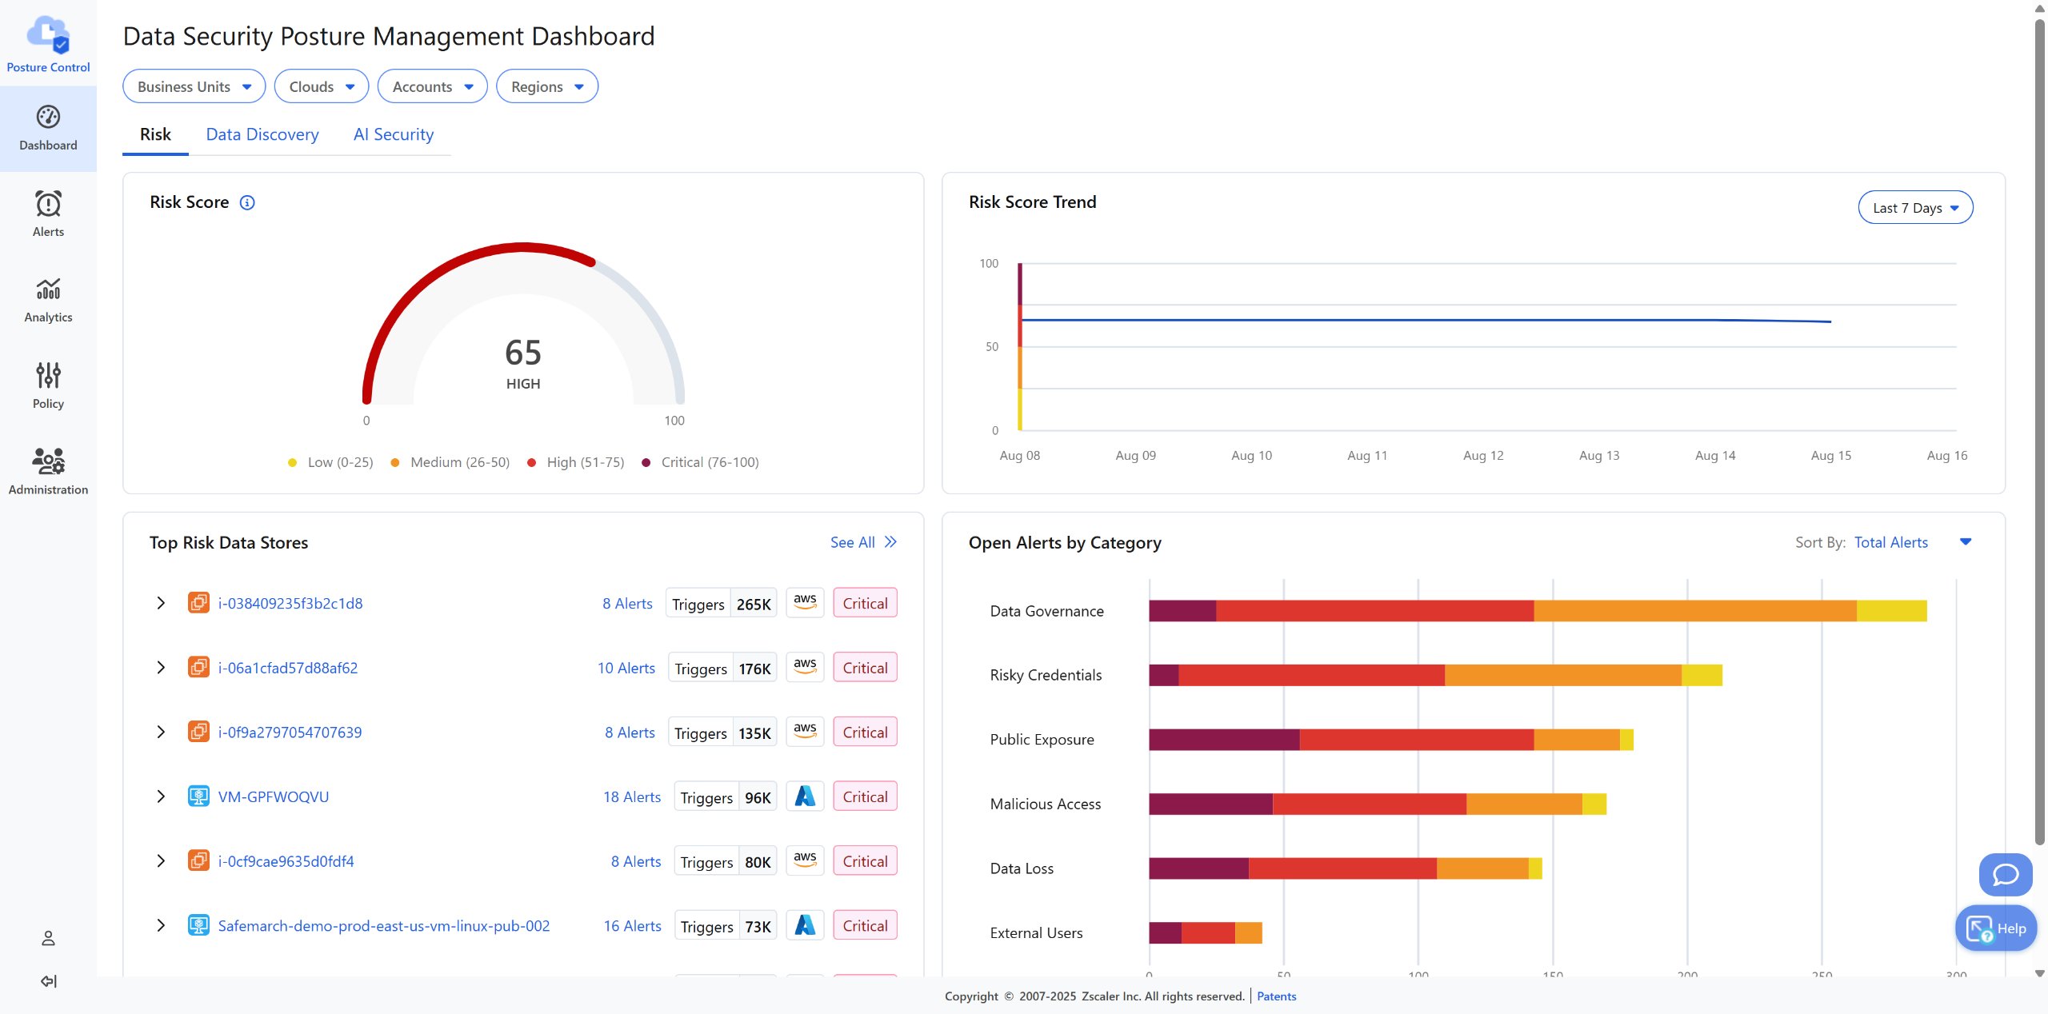The height and width of the screenshot is (1014, 2048).
Task: Open the Analytics sidebar icon
Action: coord(48,289)
